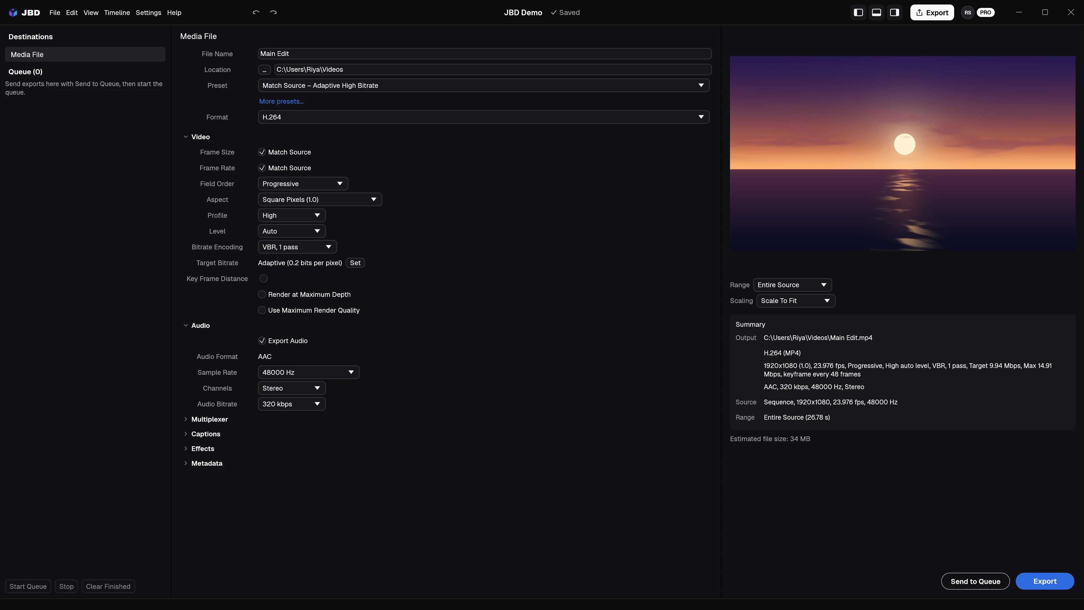
Task: Uncheck Frame Rate Match Source
Action: pos(262,168)
